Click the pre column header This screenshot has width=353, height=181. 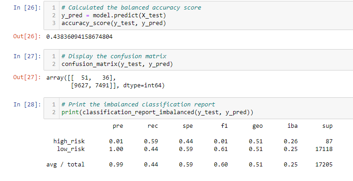coord(118,126)
